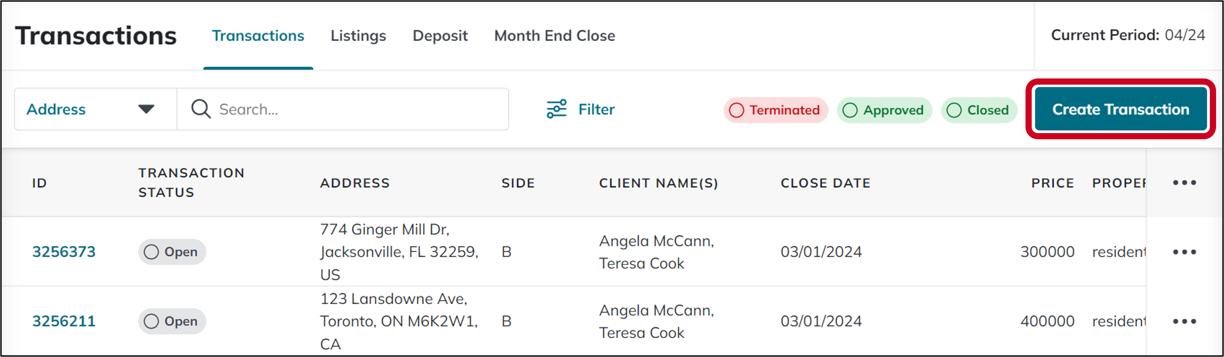Open column options ellipsis in table header
Viewport: 1224px width, 357px height.
coord(1184,183)
